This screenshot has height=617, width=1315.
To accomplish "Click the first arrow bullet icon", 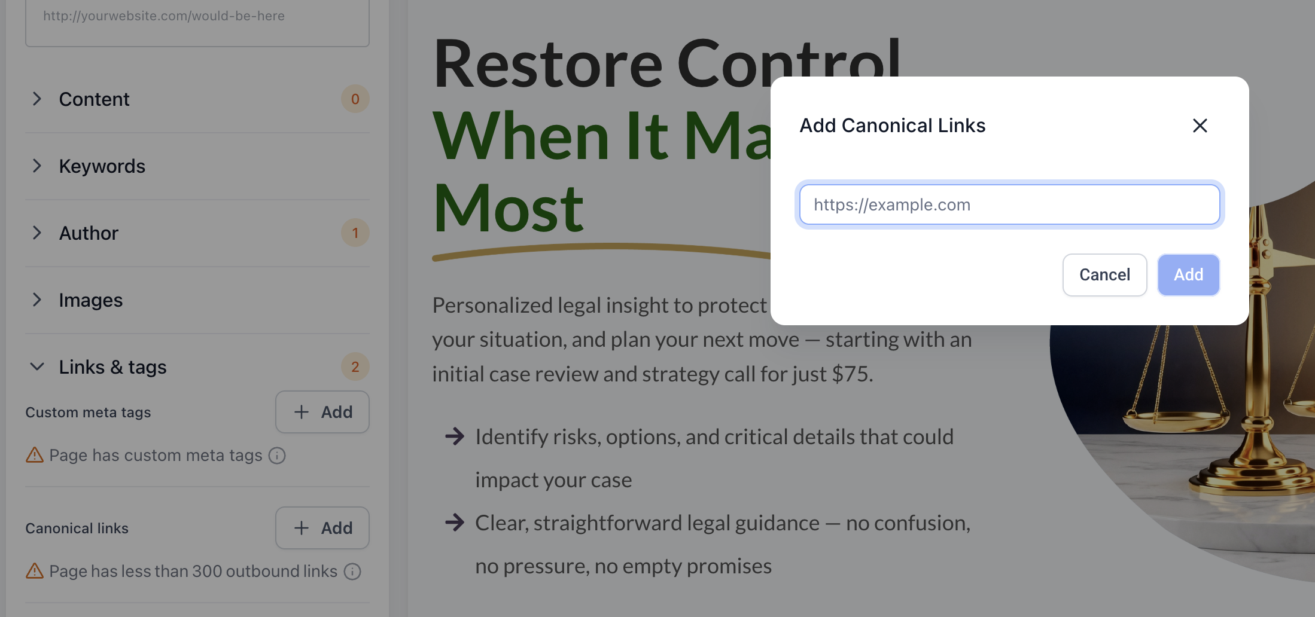I will pos(455,436).
